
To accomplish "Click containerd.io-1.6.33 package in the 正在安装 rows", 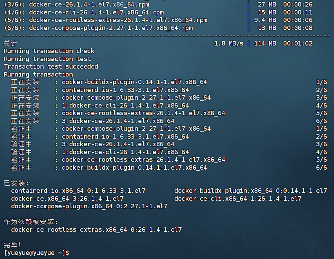I will click(126, 90).
